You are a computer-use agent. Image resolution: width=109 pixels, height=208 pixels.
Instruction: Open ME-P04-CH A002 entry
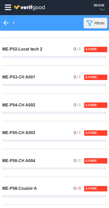[x=55, y=107]
